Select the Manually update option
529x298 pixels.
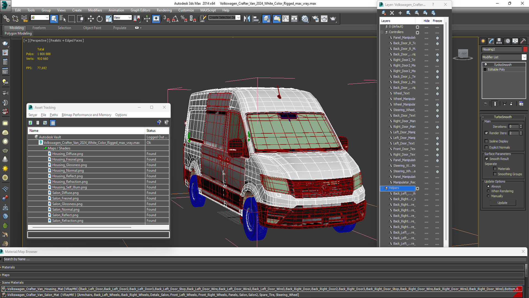(488, 196)
